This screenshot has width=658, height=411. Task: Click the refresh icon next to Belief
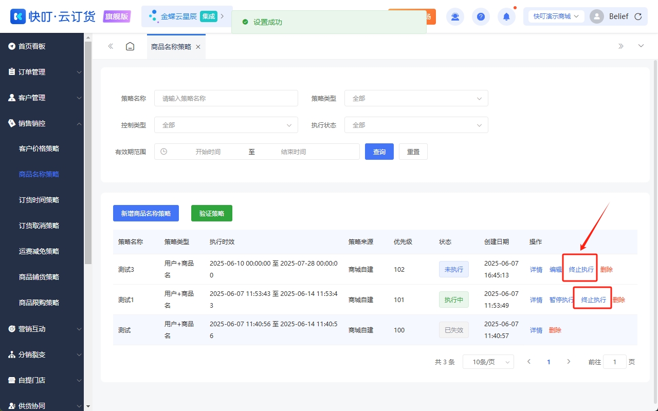pyautogui.click(x=638, y=16)
